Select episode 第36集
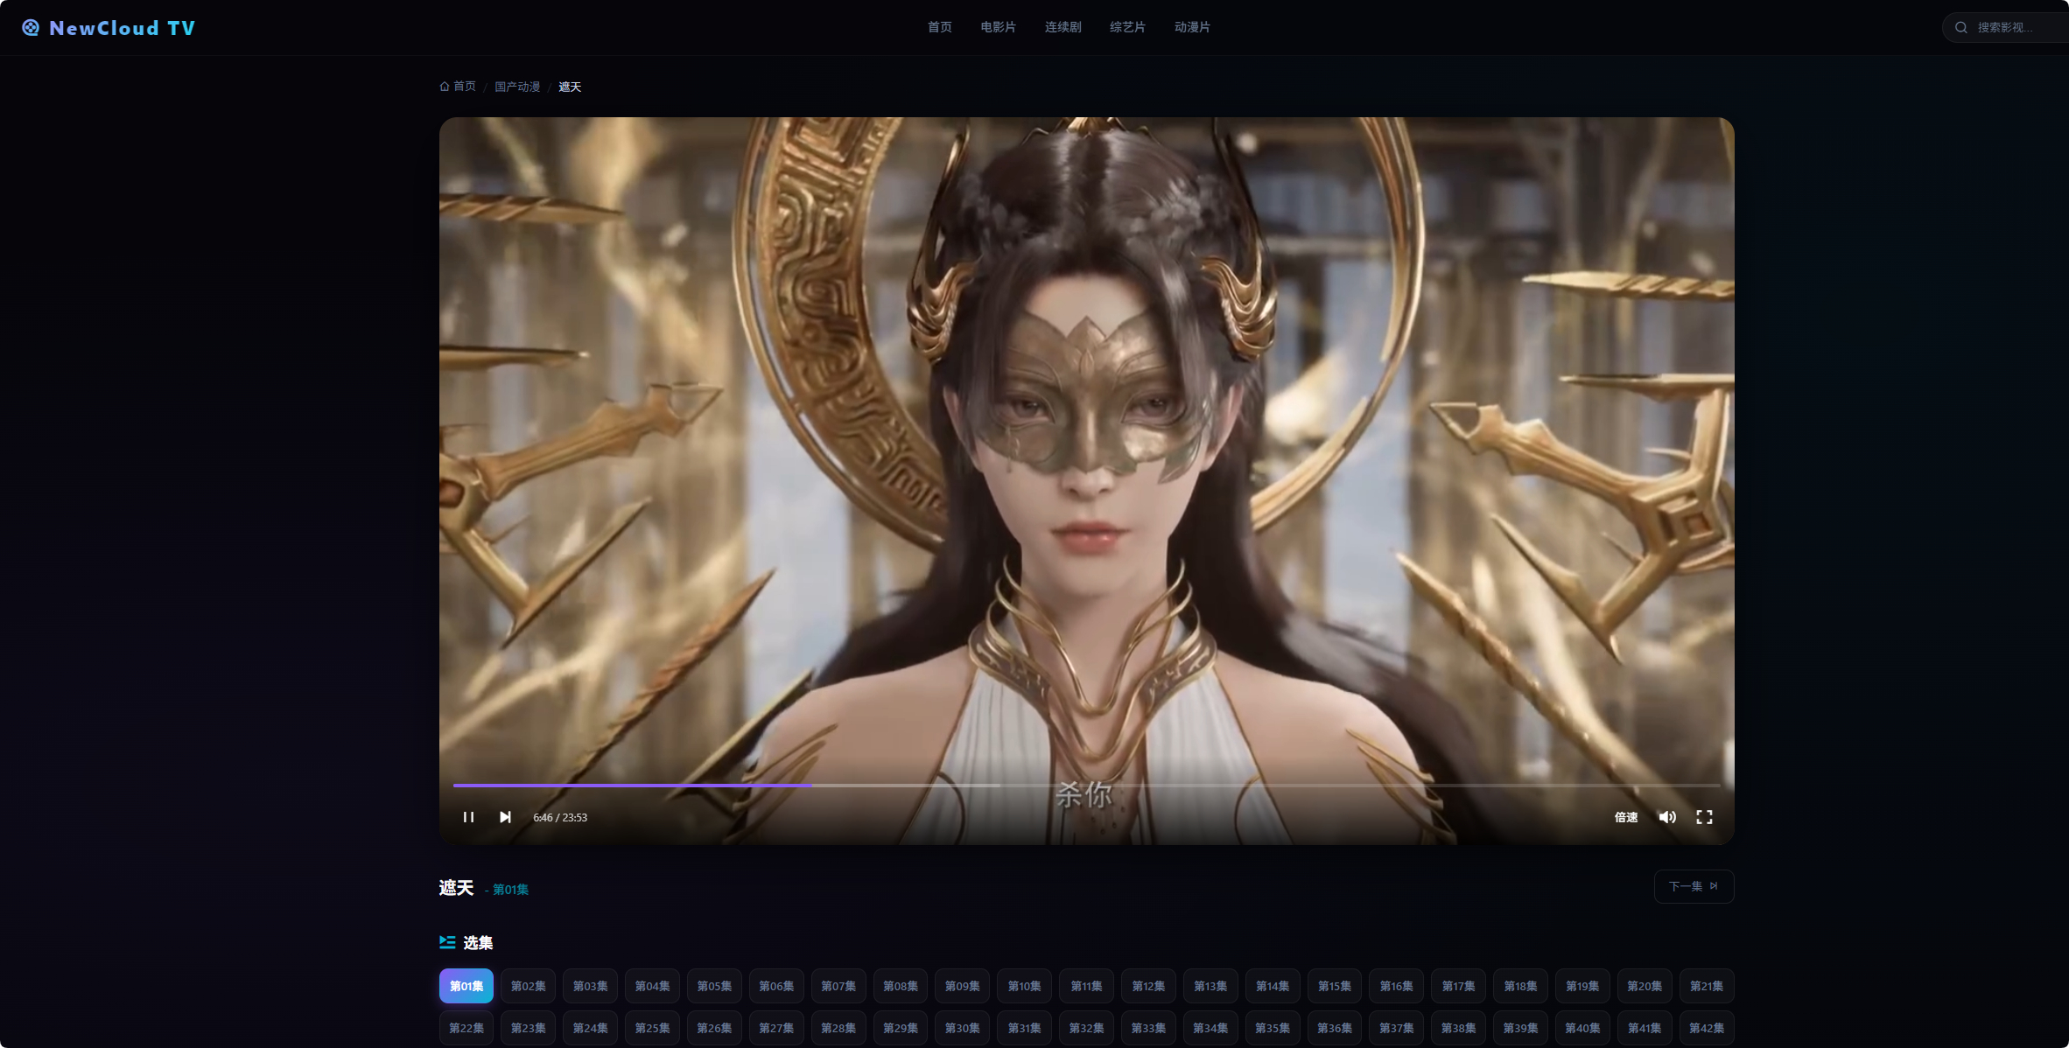Screen dimensions: 2069x1048 [x=1335, y=1028]
